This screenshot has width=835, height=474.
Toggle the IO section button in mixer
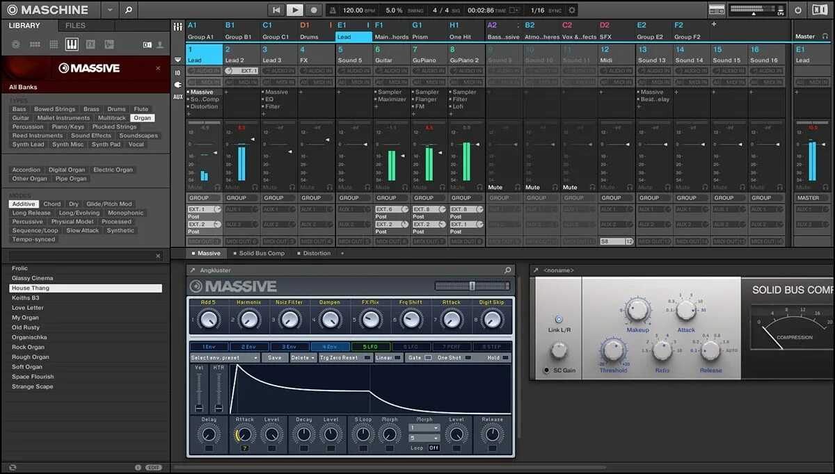click(177, 73)
